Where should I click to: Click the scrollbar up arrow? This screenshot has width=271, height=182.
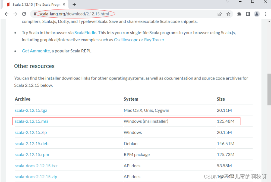(269, 22)
